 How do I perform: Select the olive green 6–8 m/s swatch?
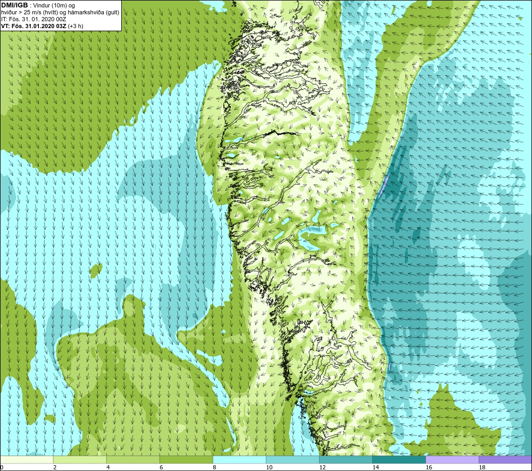coord(186,459)
